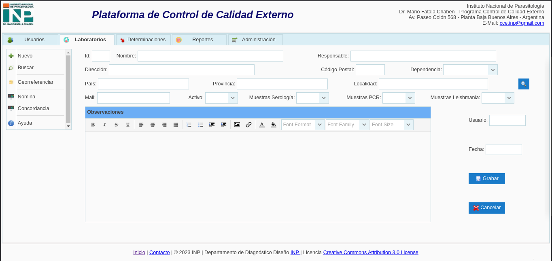The image size is (552, 261).
Task: Open the Dependencia dropdown
Action: [x=493, y=70]
